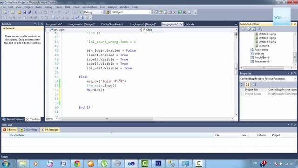Switch to the CoffeeShopProject tab
The width and height of the screenshot is (298, 168).
[x=112, y=24]
